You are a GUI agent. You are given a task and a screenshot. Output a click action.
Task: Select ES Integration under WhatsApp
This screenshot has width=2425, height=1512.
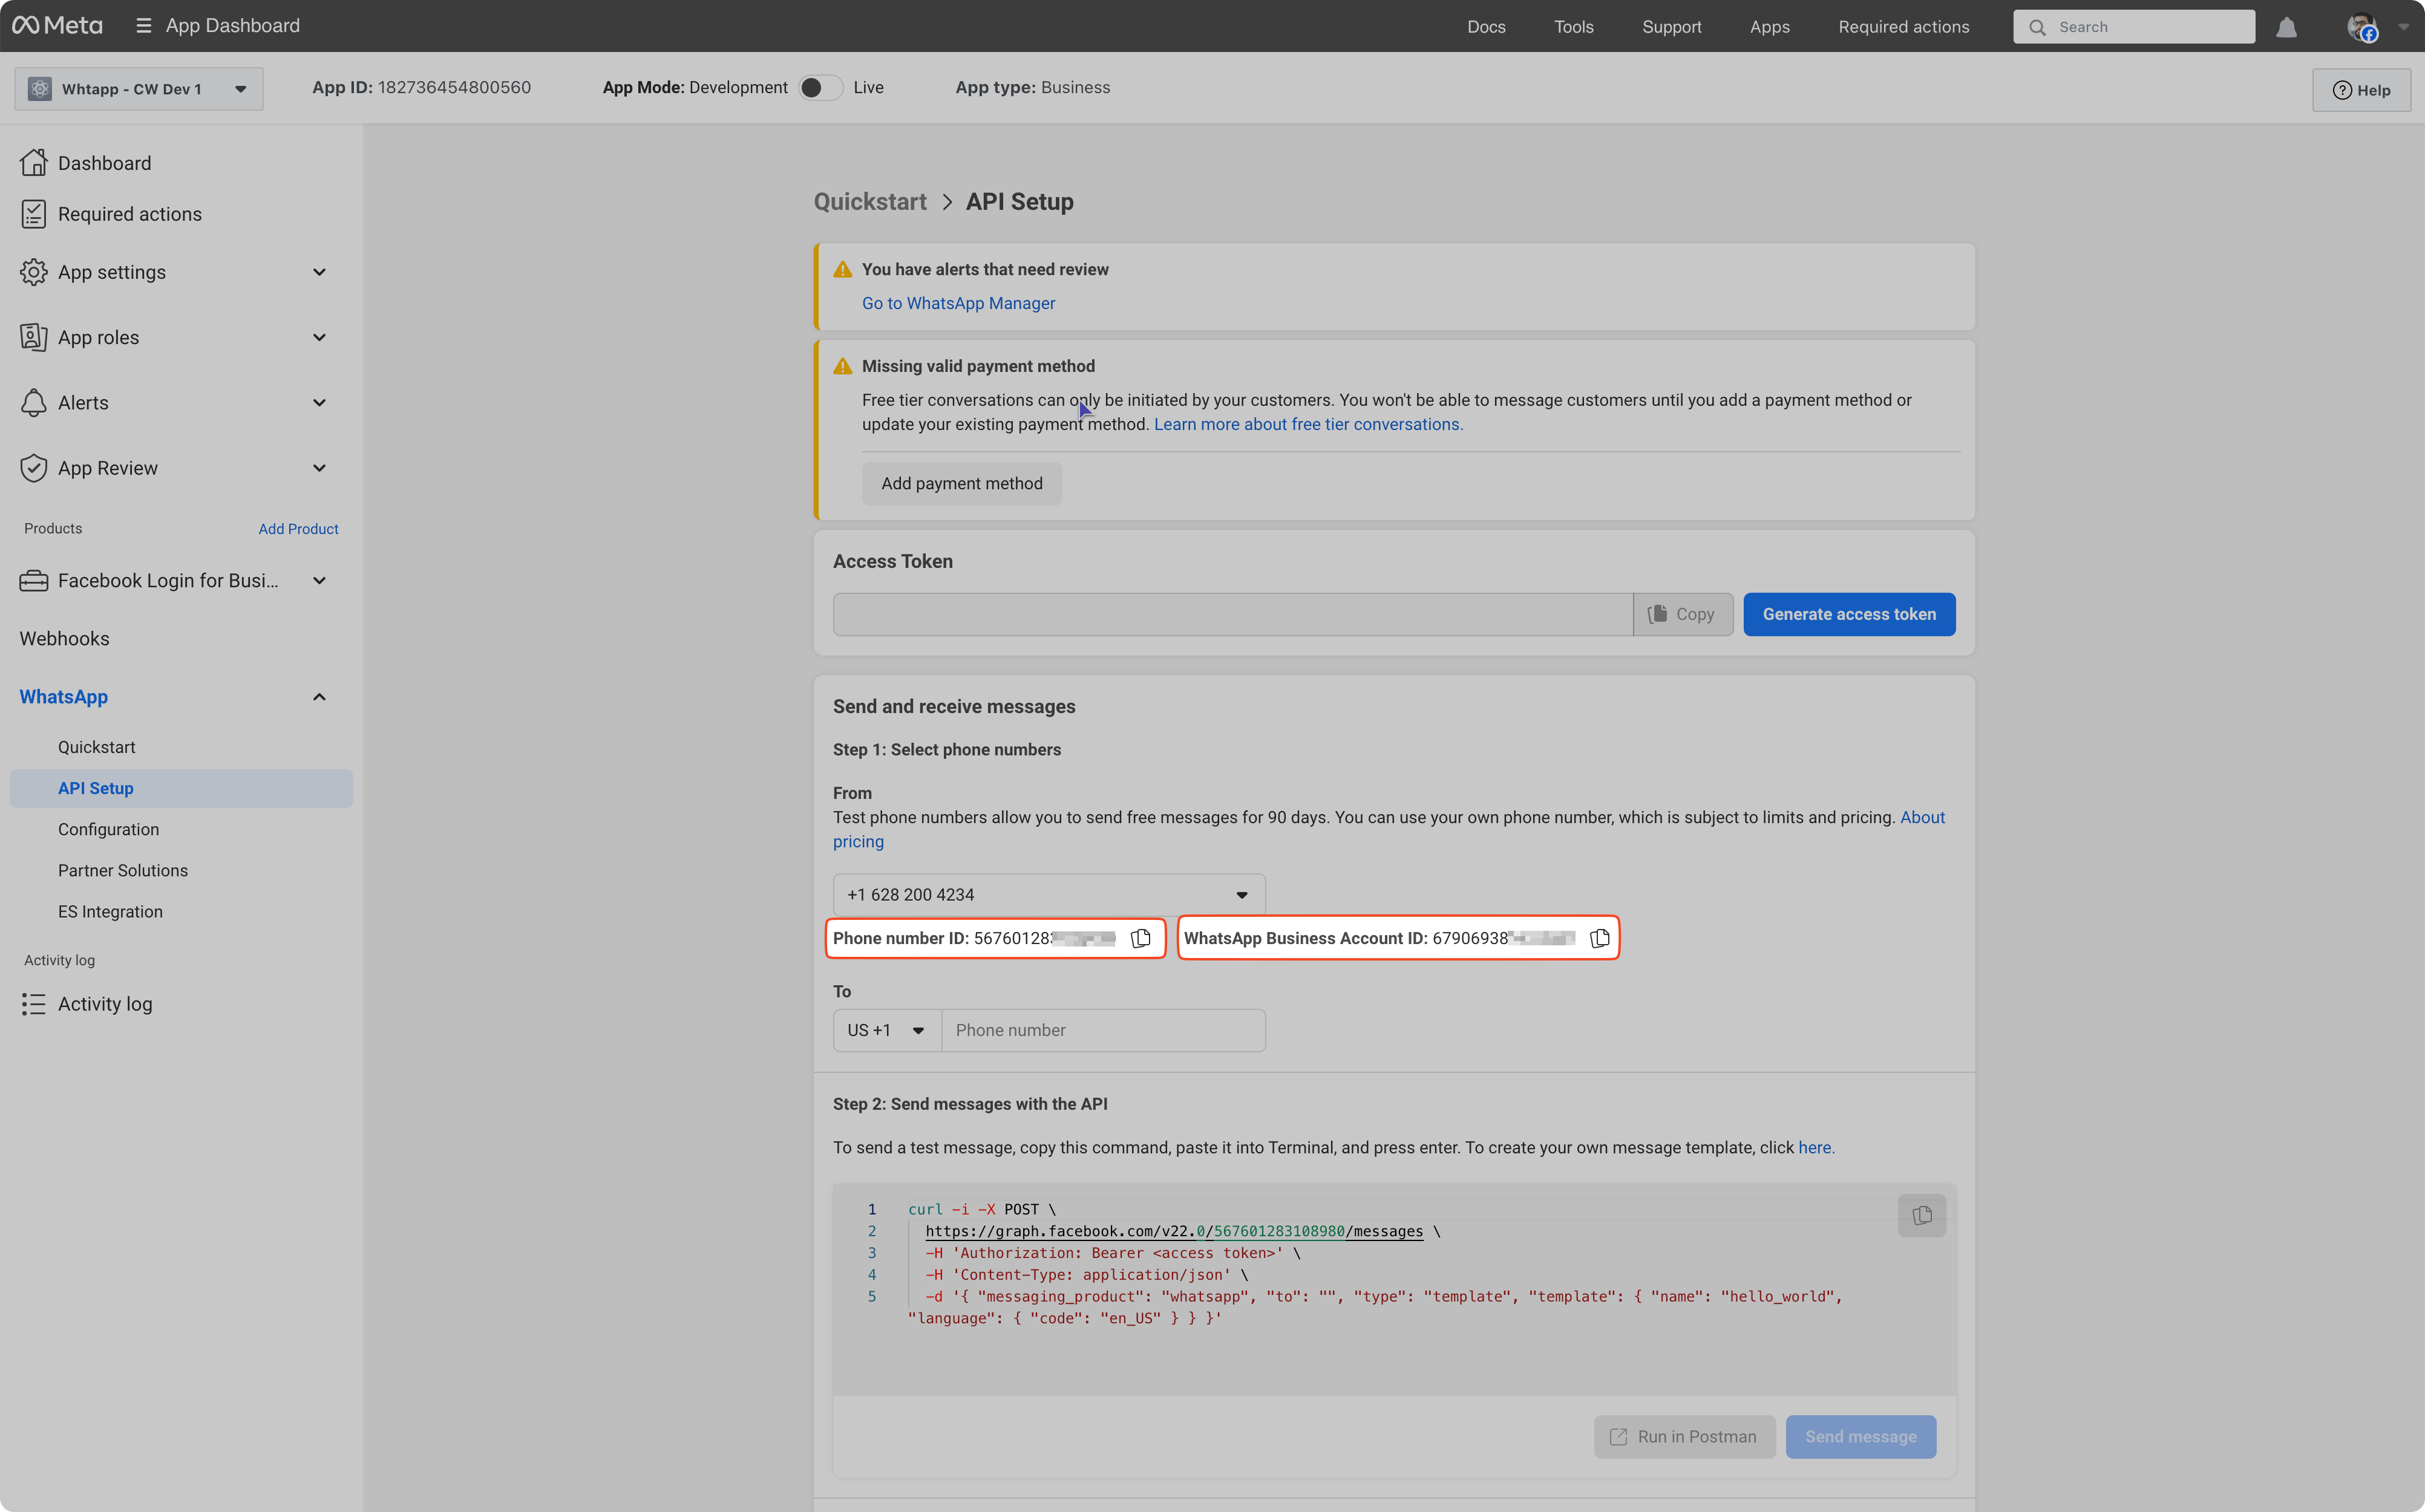[x=110, y=911]
